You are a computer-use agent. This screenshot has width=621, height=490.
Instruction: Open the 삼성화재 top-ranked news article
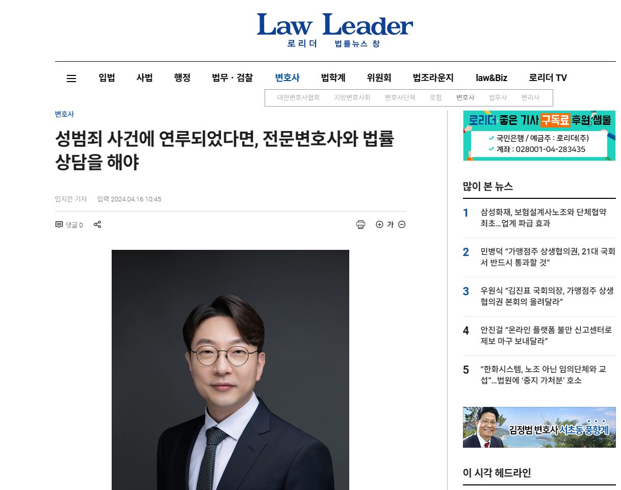[544, 218]
